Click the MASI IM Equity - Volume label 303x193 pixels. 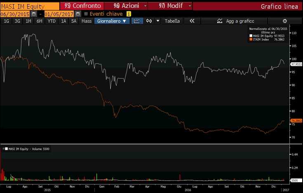(x=29, y=149)
